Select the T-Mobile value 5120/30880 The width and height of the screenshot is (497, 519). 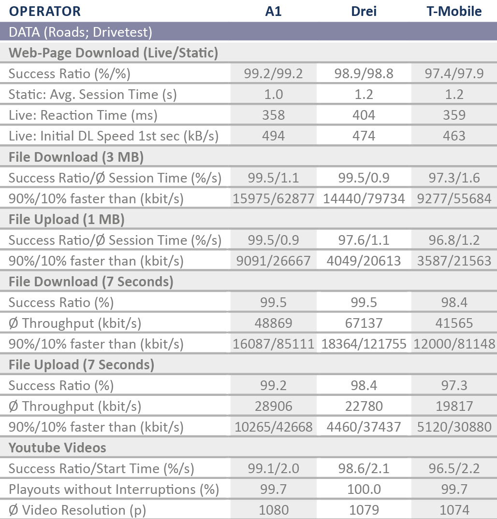(x=454, y=427)
